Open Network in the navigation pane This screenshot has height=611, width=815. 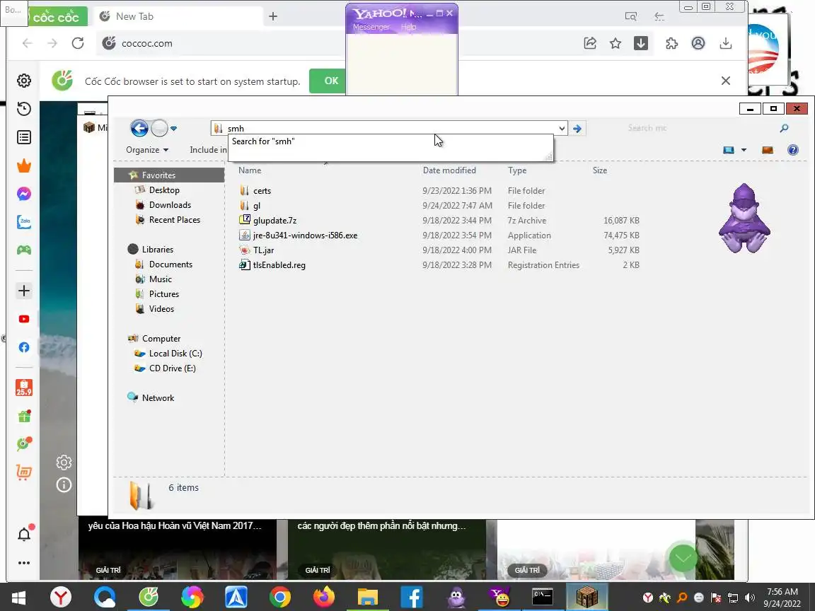[x=158, y=398]
